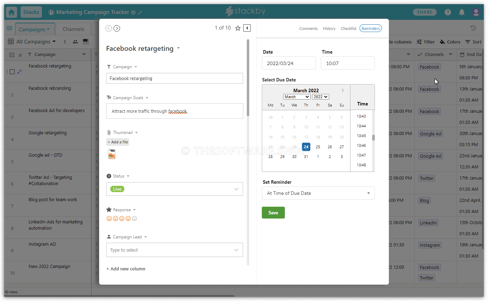Switch to the Checklist tab
Screen dimensions: 488x301
pos(348,29)
